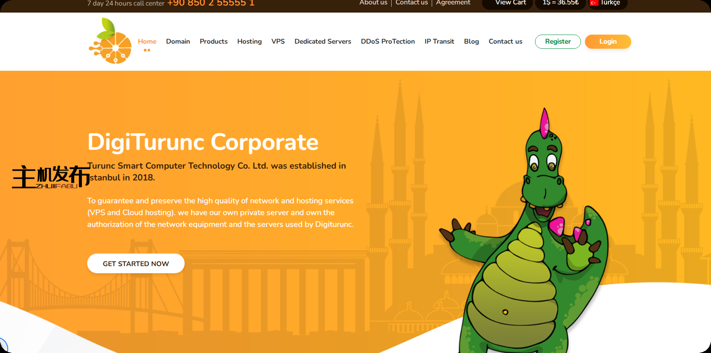711x353 pixels.
Task: Click the call center phone number
Action: coord(211,4)
